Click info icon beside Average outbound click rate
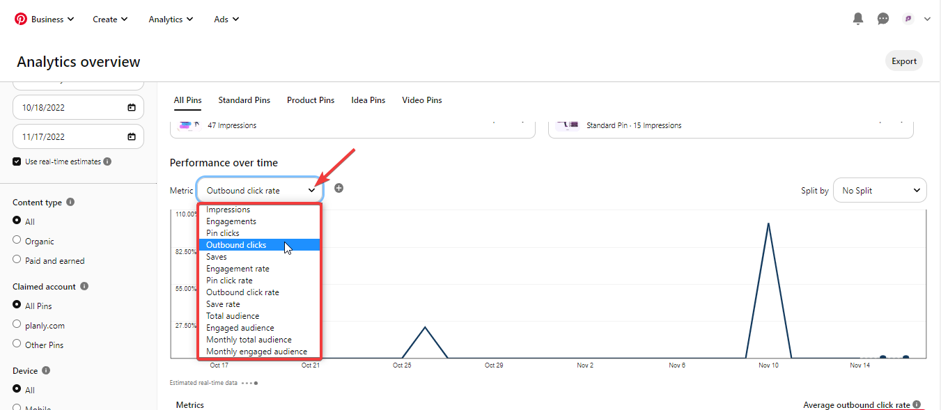Image resolution: width=941 pixels, height=410 pixels. pos(917,404)
